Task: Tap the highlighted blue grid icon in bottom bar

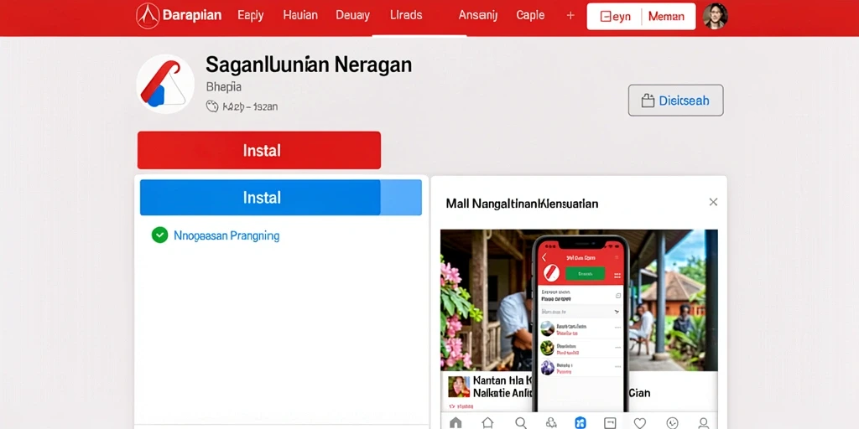Action: (580, 422)
